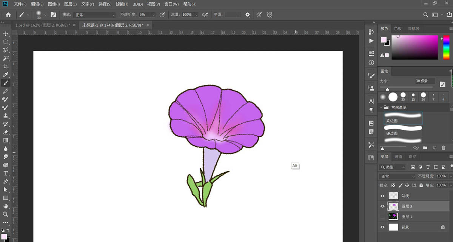Collapse the 常规画笔 brush group
The image size is (453, 242).
tap(381, 107)
